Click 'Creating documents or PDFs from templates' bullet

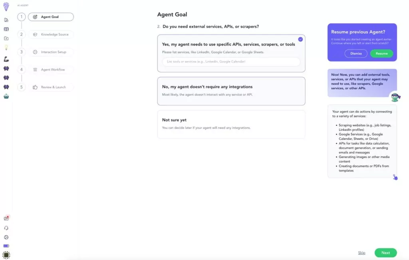click(x=363, y=168)
